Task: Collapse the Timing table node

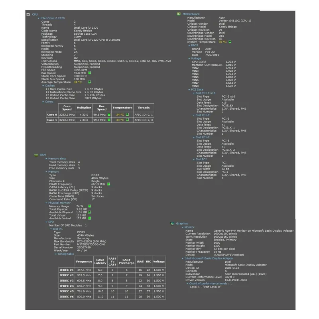Action: pyautogui.click(x=55, y=254)
